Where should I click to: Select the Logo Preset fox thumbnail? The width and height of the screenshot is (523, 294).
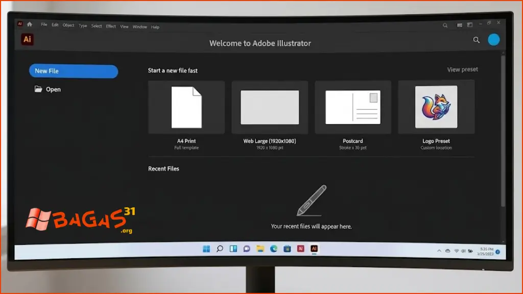pyautogui.click(x=436, y=107)
